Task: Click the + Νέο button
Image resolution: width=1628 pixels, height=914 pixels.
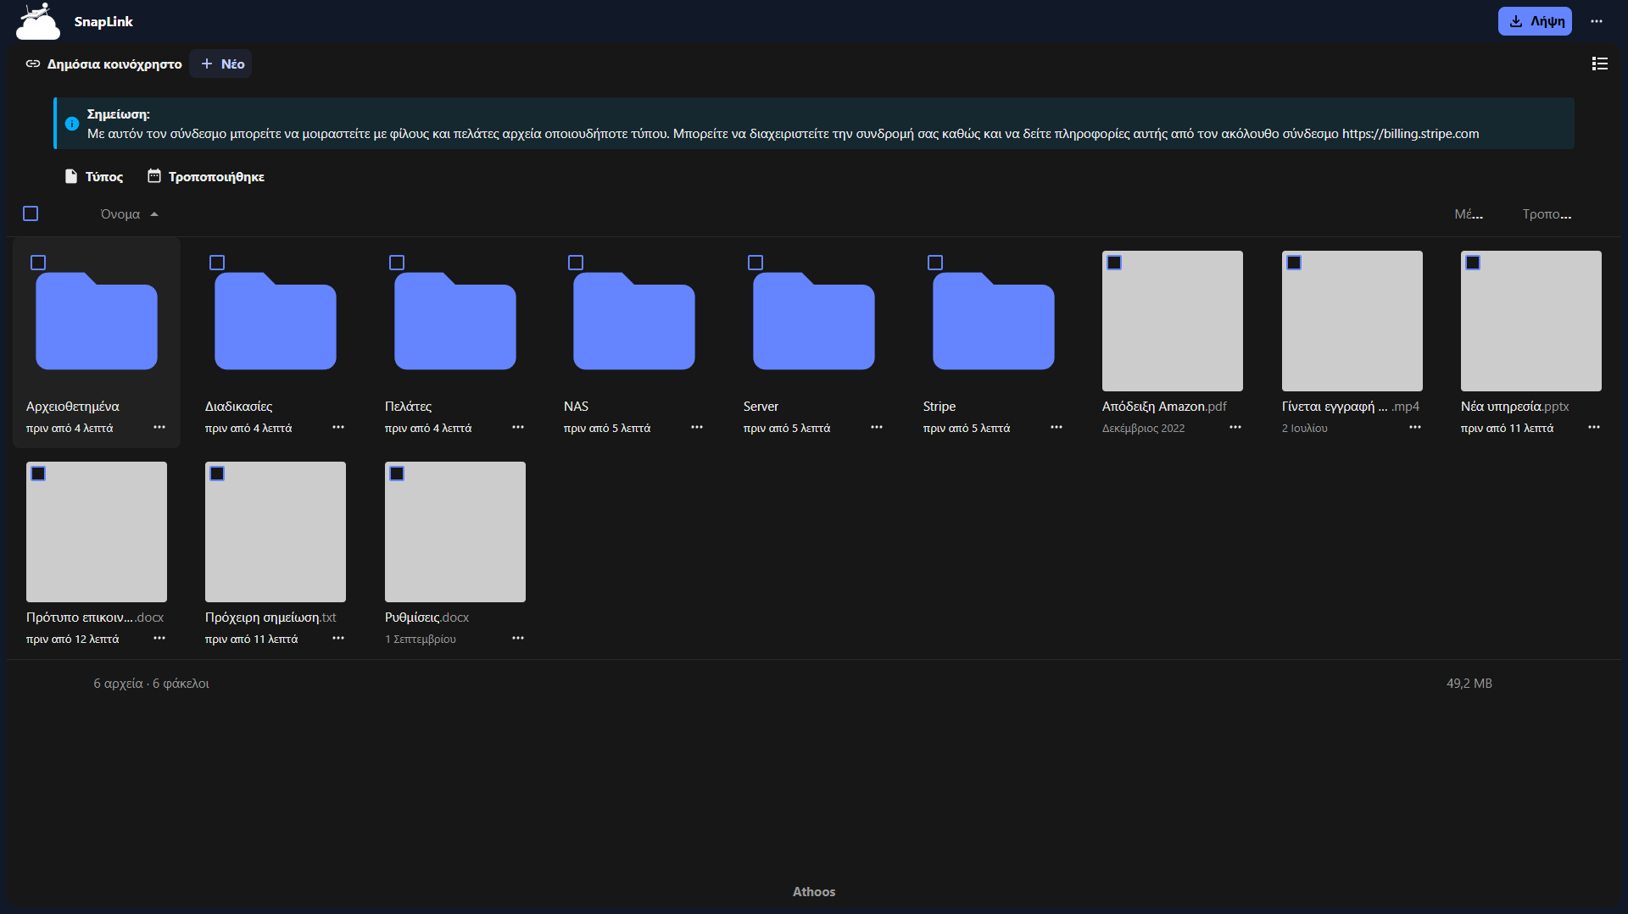Action: [220, 64]
